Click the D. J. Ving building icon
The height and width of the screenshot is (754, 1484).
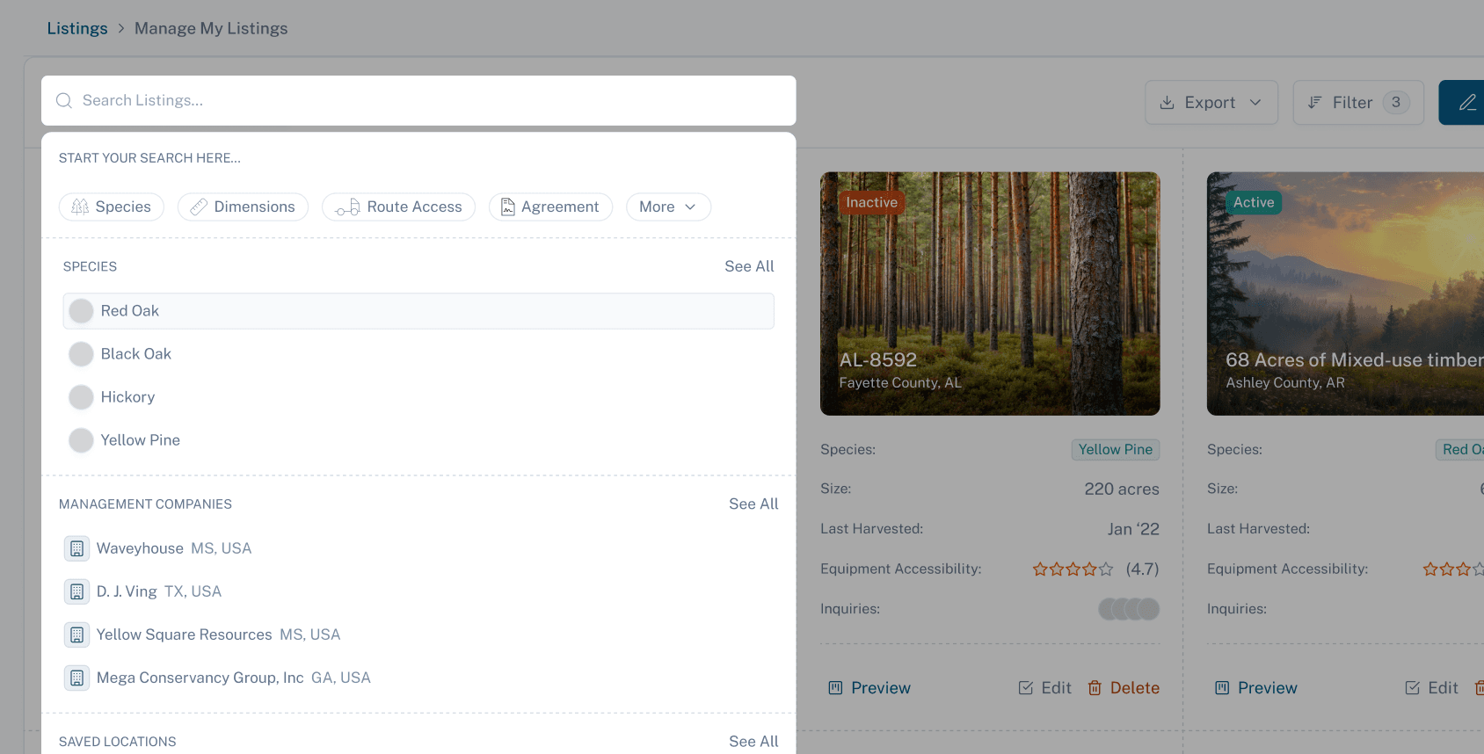click(77, 591)
